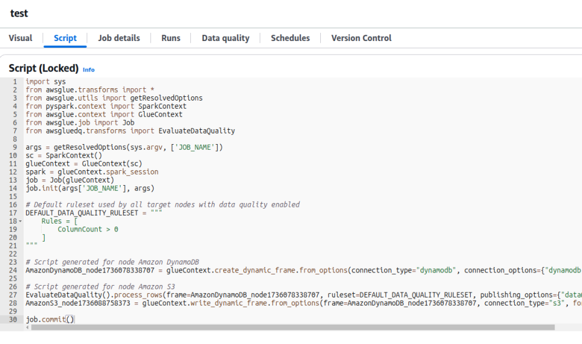Click the Info link beside Script (Locked)
582x344 pixels.
89,70
